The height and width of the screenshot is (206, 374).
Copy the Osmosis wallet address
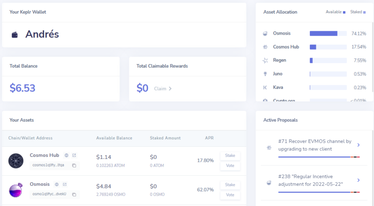[74, 195]
